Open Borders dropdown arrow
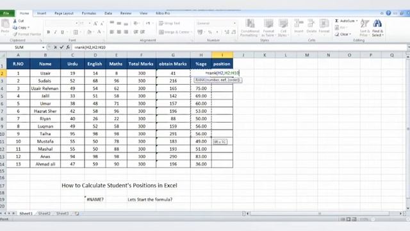410x231 pixels. click(x=81, y=32)
